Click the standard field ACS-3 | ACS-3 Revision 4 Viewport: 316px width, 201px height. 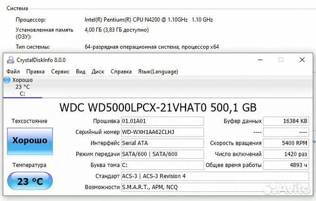215,176
